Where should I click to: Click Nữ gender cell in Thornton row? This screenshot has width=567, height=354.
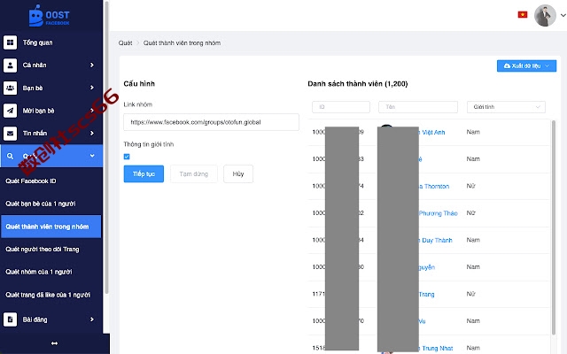[470, 186]
